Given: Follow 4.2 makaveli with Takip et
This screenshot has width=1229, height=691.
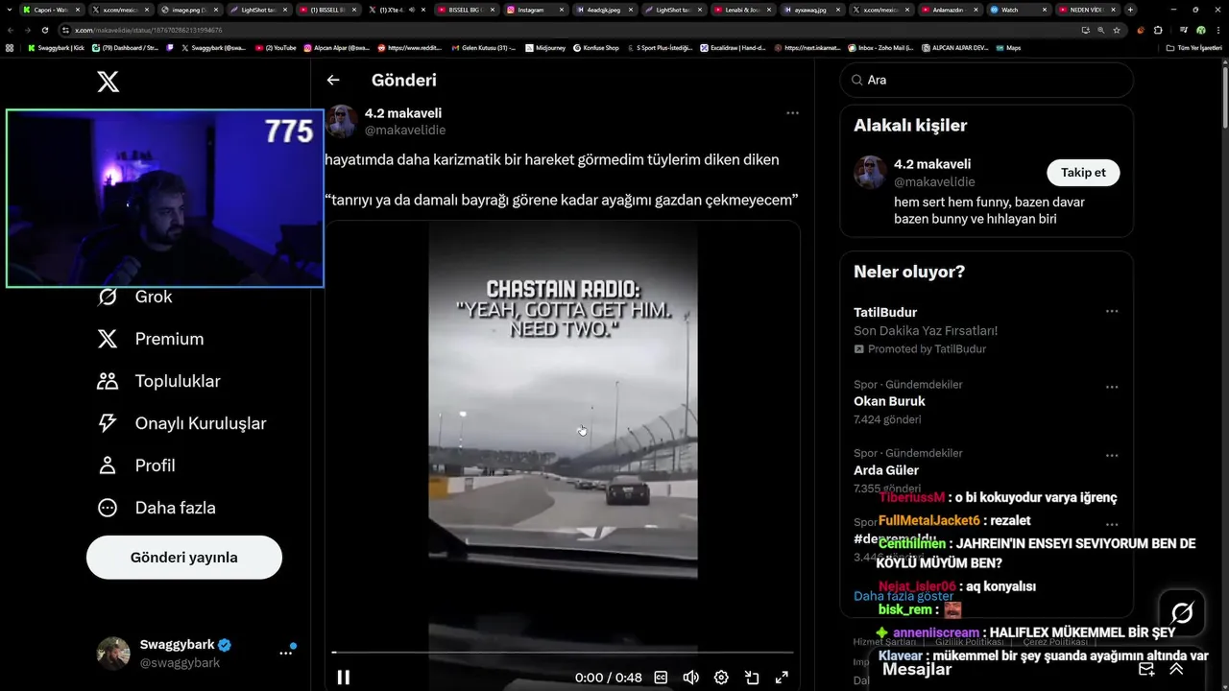Looking at the screenshot, I should pos(1083,173).
